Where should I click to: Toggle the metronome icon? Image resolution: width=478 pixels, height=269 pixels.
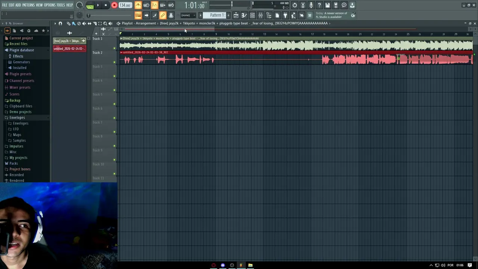139,5
